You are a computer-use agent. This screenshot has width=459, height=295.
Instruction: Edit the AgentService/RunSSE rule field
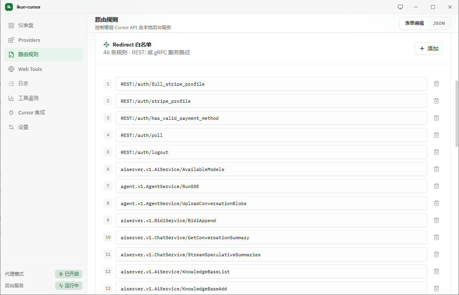click(271, 186)
